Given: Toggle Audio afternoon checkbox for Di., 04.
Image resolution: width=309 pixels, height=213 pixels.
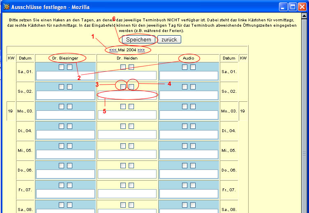Looking at the screenshot, I should click(193, 126).
